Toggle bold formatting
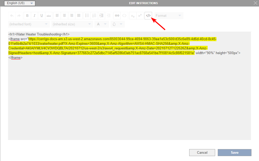This screenshot has height=161, width=259. click(x=27, y=16)
